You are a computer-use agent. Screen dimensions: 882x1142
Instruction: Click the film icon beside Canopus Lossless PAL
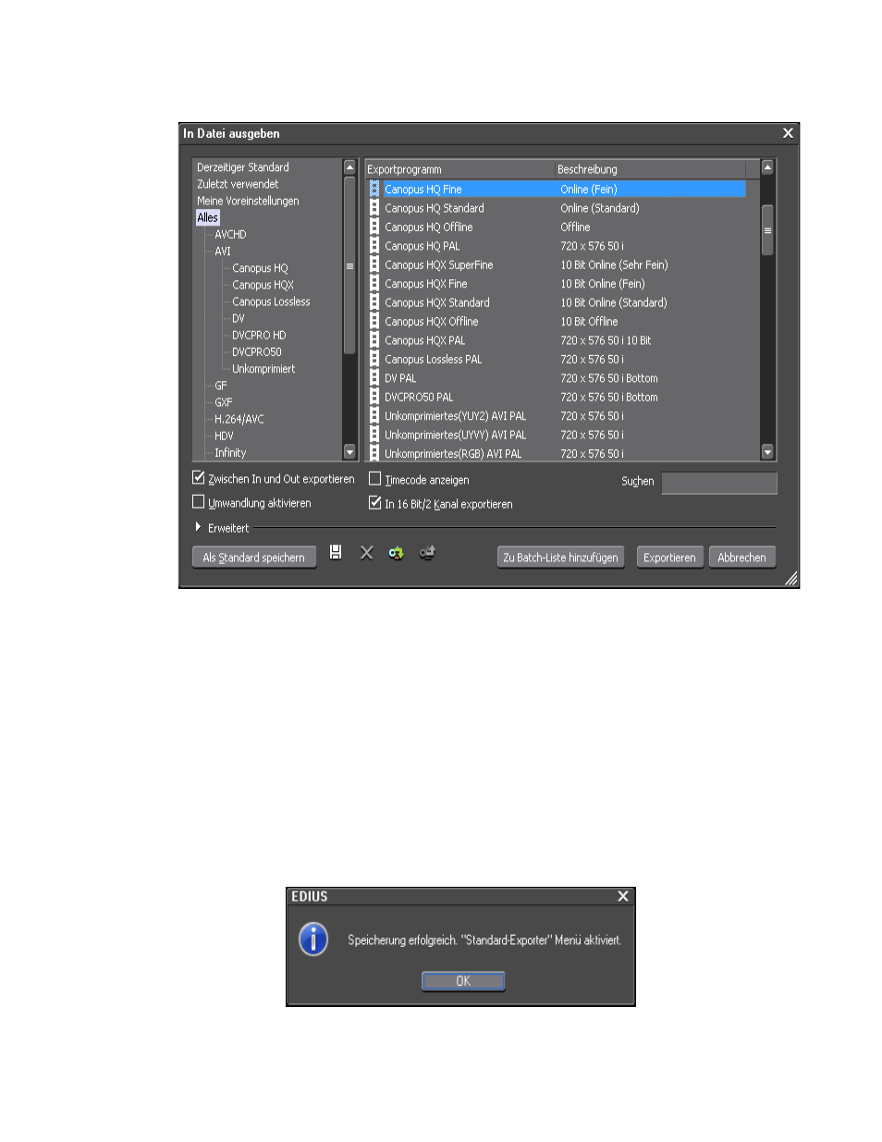374,360
